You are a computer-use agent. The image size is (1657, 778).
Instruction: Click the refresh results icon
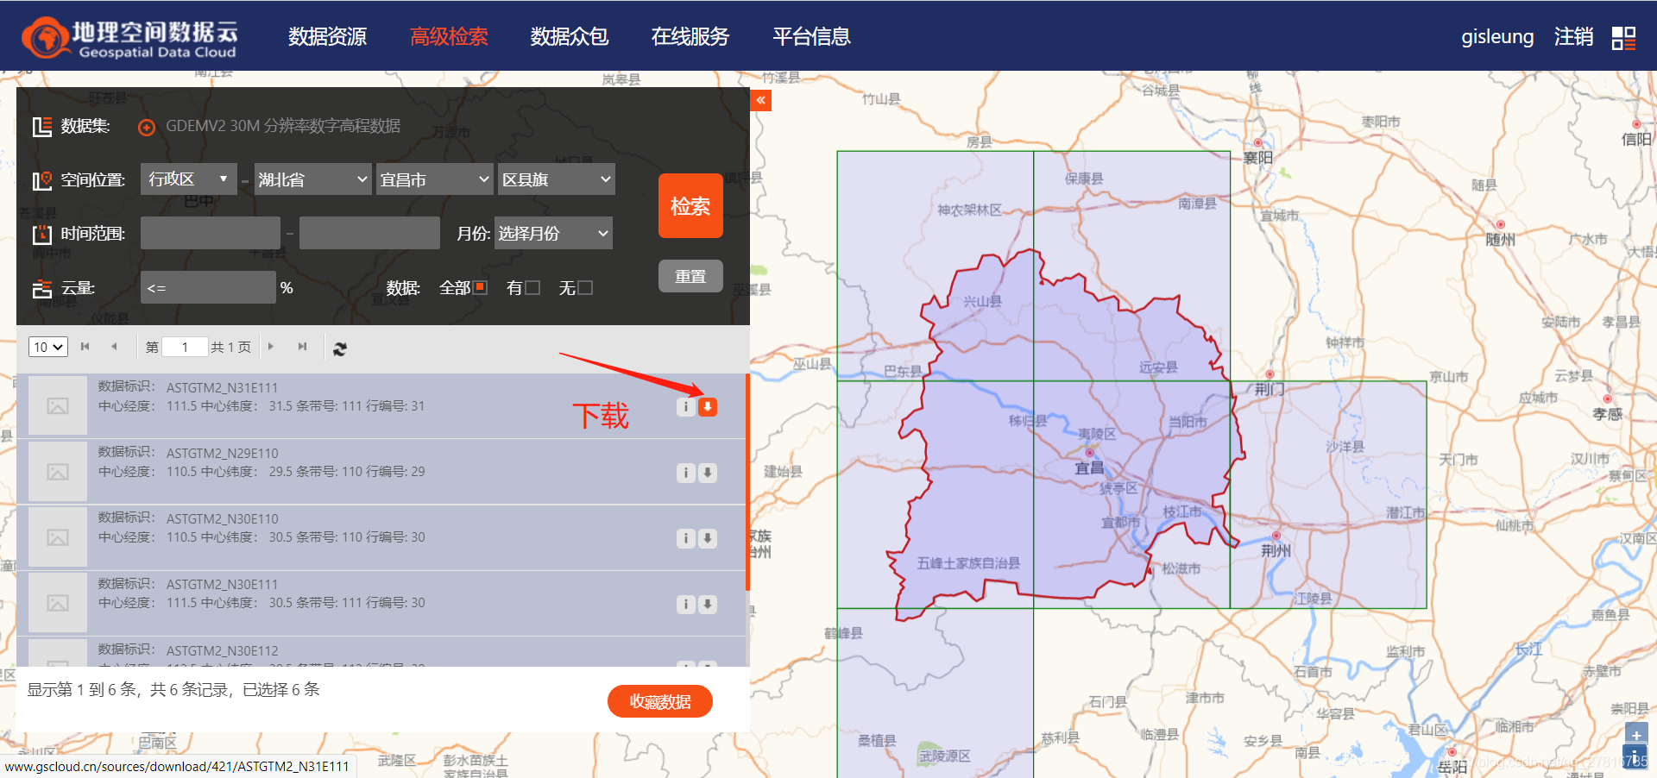click(x=340, y=348)
